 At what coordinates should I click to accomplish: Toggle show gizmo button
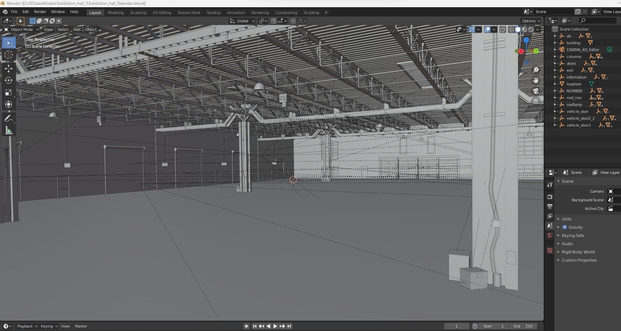pos(472,30)
